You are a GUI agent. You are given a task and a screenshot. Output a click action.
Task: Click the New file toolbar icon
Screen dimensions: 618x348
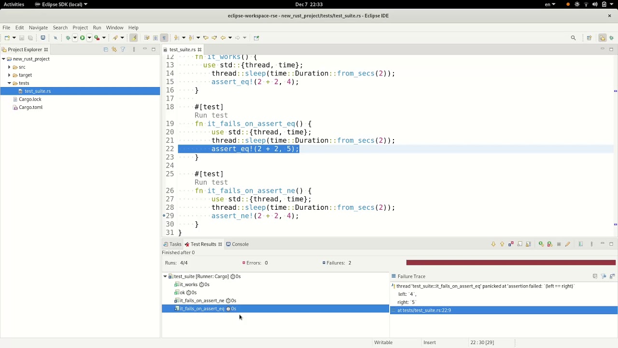pyautogui.click(x=7, y=38)
